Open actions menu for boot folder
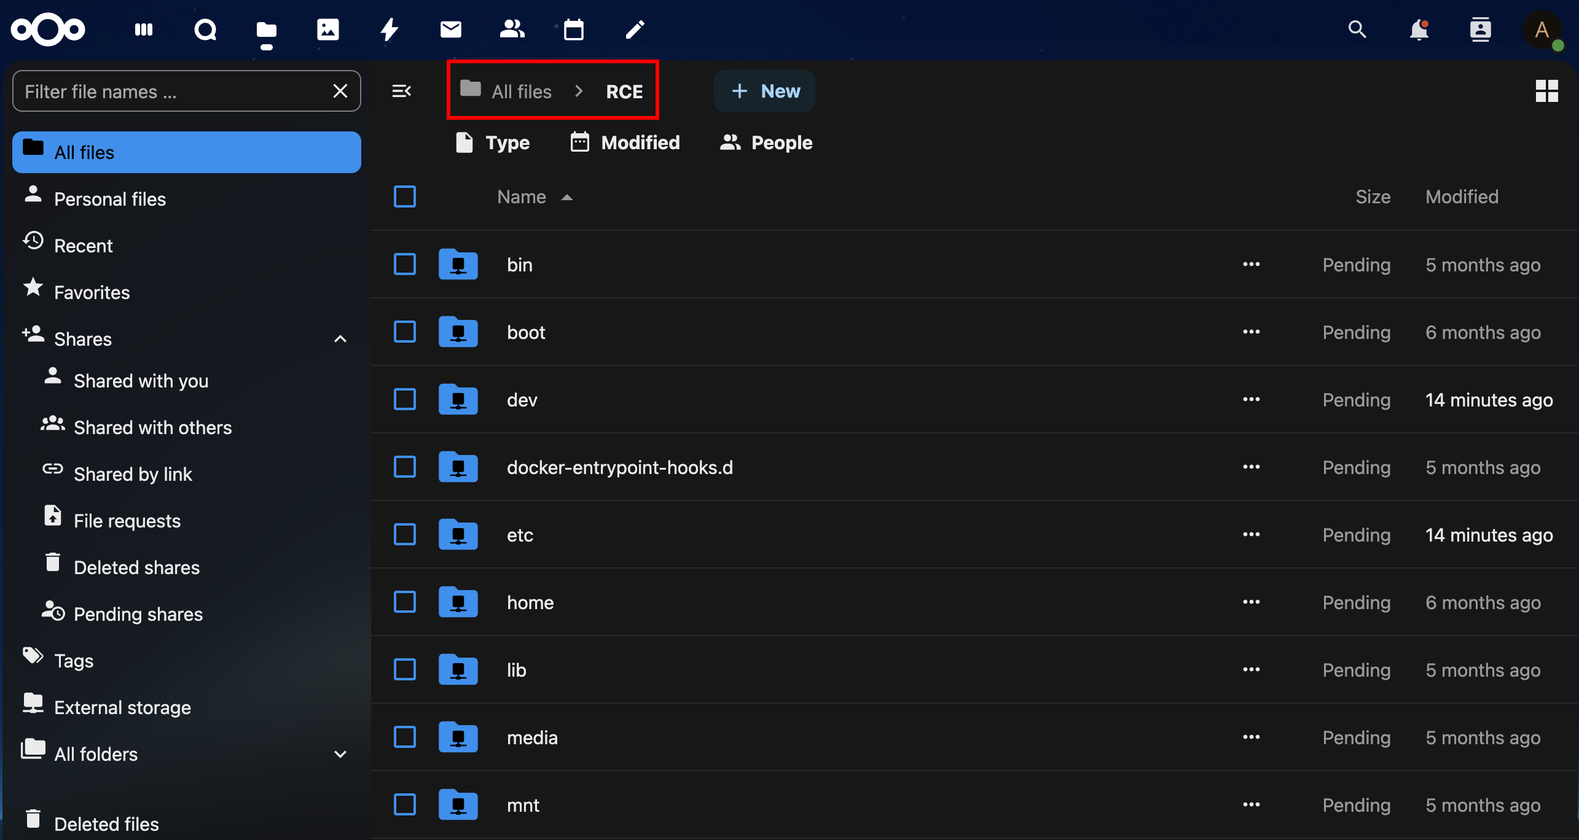The image size is (1579, 840). point(1252,332)
